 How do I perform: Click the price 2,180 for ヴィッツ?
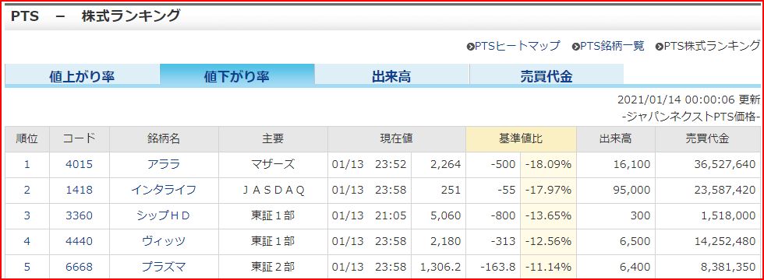pos(445,242)
